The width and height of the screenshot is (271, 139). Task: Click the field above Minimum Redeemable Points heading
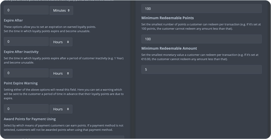point(201,9)
